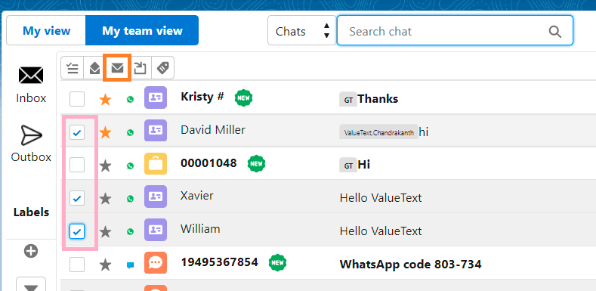Click the mark-as-read open envelope icon
The height and width of the screenshot is (291, 596).
(x=94, y=68)
